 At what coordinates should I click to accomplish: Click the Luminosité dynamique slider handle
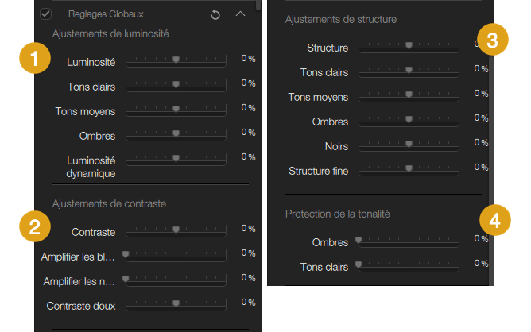(176, 158)
